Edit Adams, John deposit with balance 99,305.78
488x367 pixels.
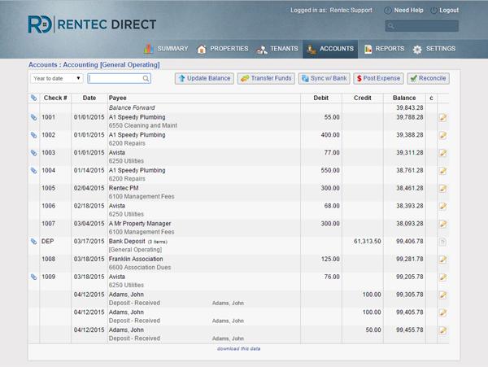click(443, 295)
